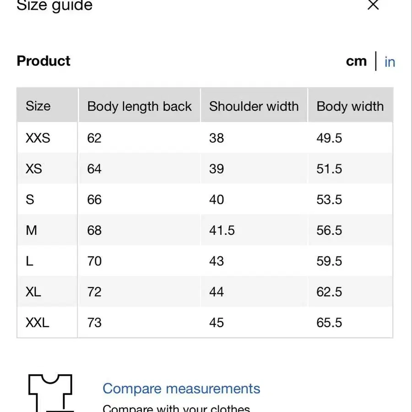Click the Size guide title
The image size is (412, 412).
click(x=54, y=6)
